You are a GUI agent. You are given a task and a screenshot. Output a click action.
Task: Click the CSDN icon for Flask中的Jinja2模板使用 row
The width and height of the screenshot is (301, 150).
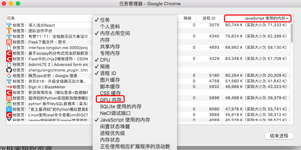pyautogui.click(x=9, y=59)
